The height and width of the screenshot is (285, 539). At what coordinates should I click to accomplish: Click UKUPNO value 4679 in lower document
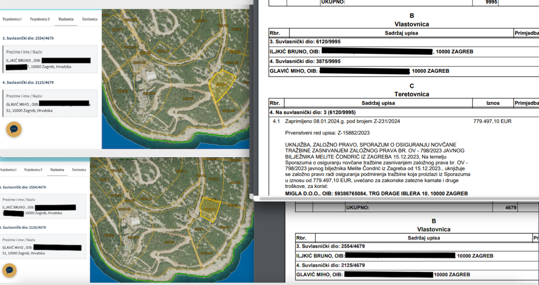pyautogui.click(x=510, y=208)
